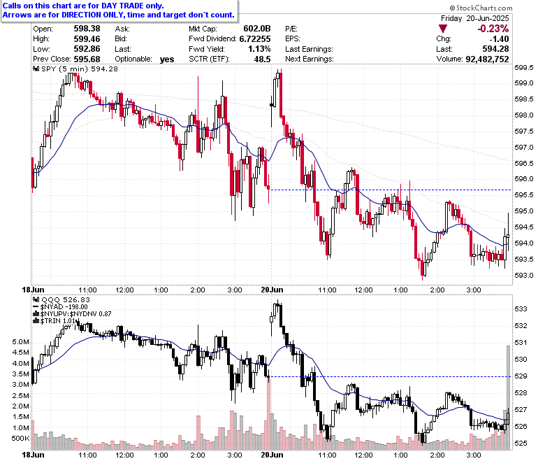Screen dimensions: 545x461
Task: Click the StockCharts.com copyright watermark
Action: tap(481, 8)
